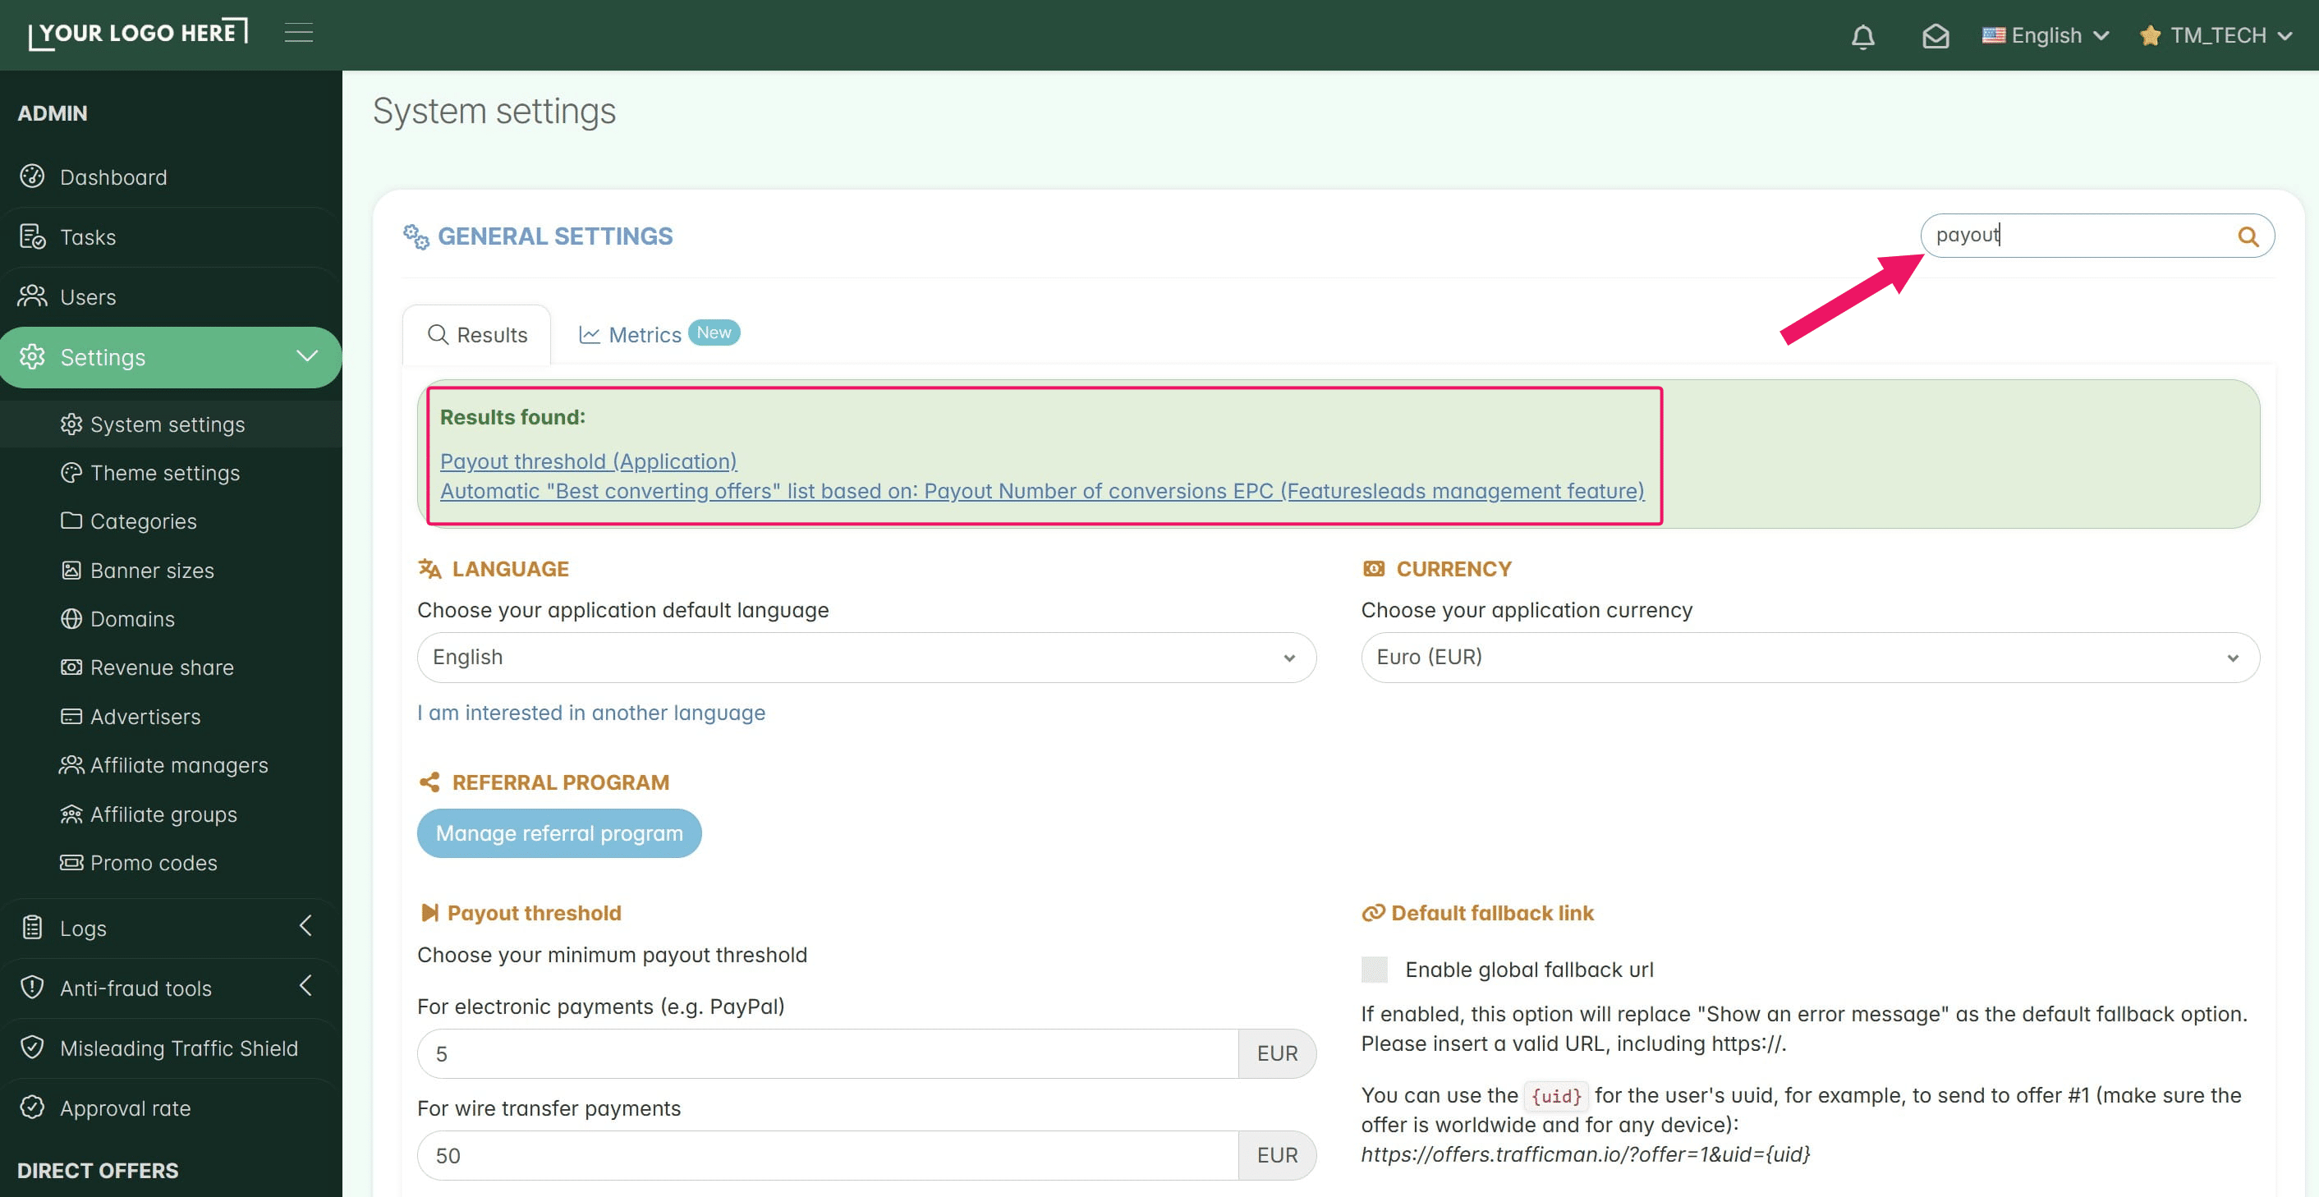Click the Currency money icon
2319x1197 pixels.
[1374, 569]
